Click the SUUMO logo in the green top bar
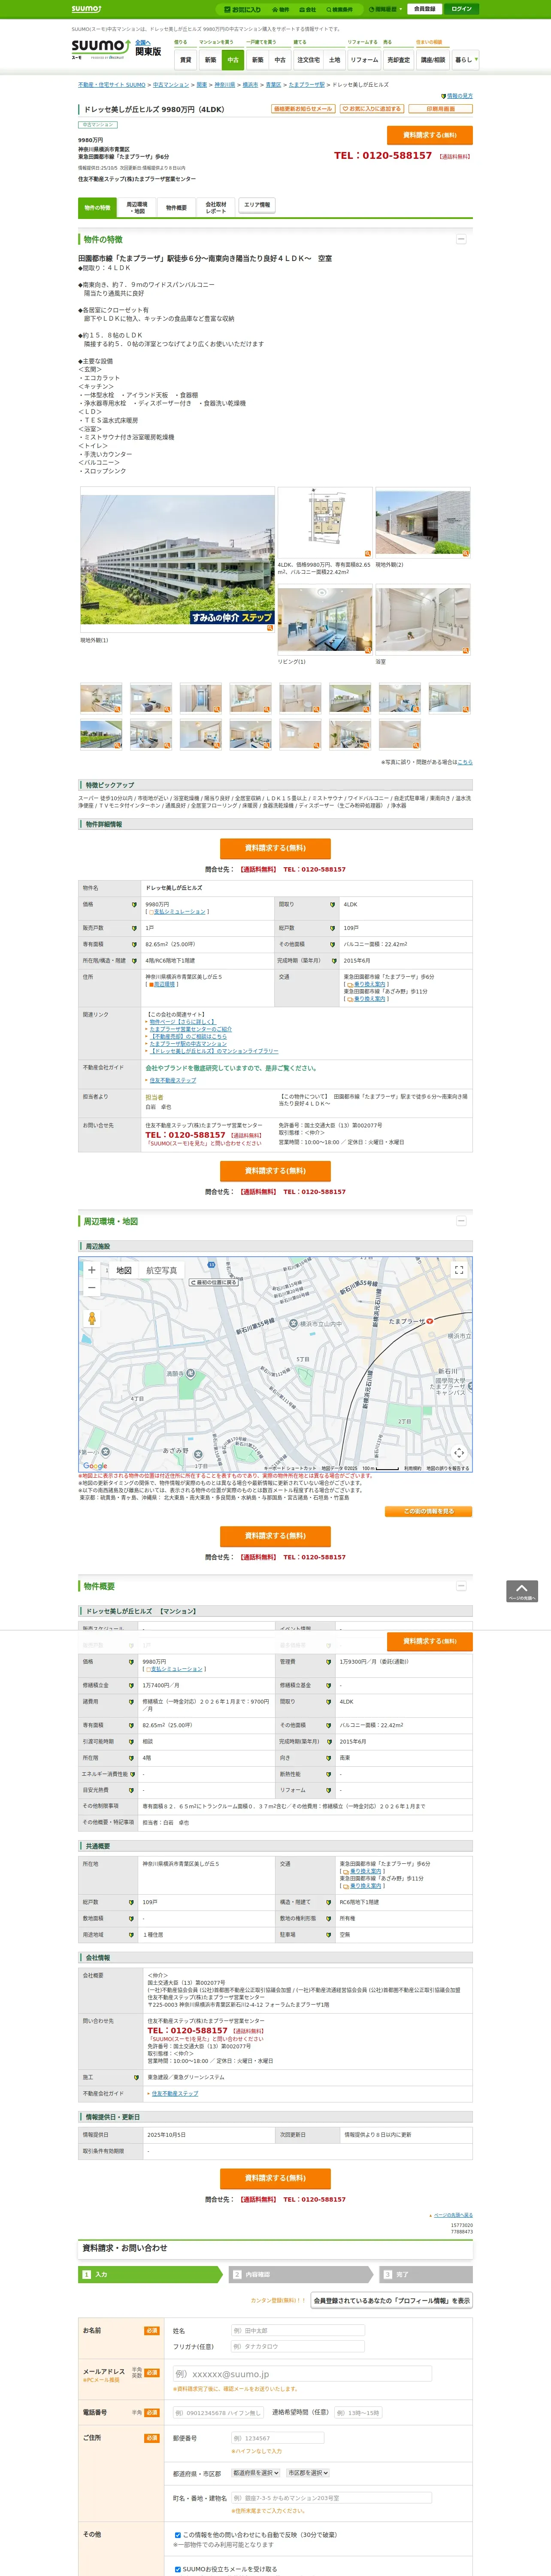The image size is (551, 2576). coord(86,9)
